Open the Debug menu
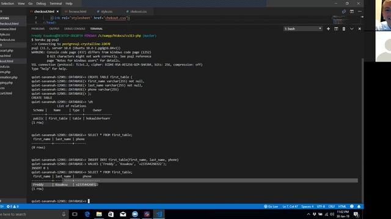 41,4
